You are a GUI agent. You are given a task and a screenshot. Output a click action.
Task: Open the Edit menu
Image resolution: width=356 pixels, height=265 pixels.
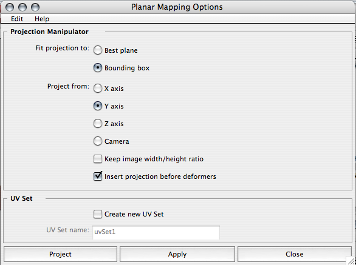click(17, 19)
